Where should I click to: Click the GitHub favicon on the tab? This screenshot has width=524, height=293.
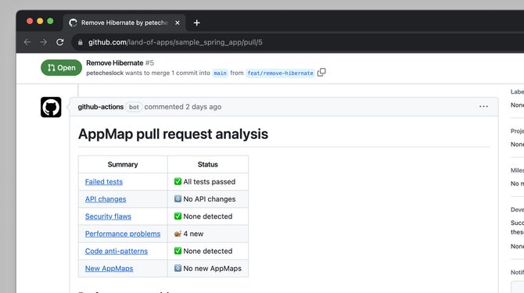tap(73, 23)
